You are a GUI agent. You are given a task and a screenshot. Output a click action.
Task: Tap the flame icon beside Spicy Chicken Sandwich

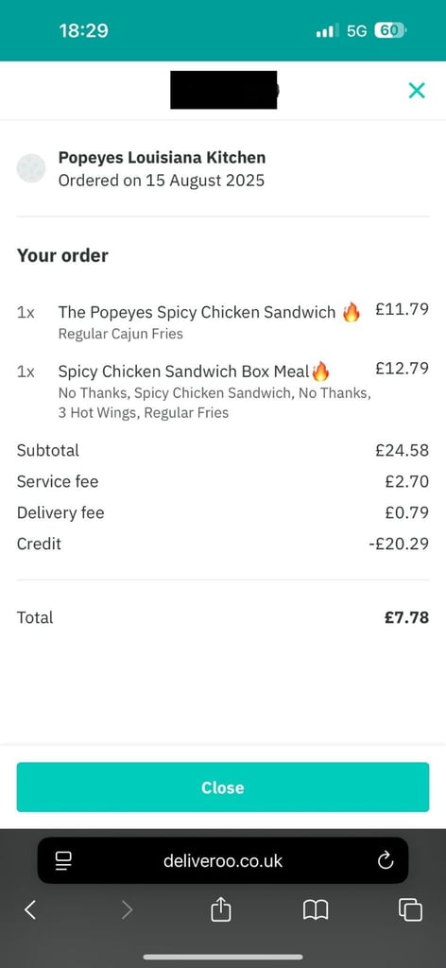[x=351, y=312]
